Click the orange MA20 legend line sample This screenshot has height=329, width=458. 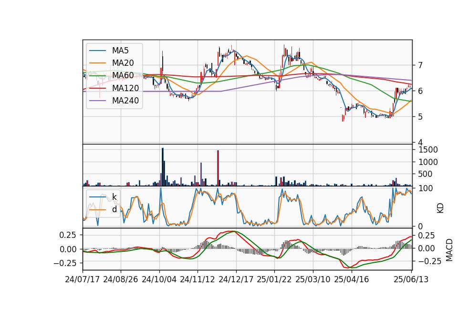[x=97, y=63]
